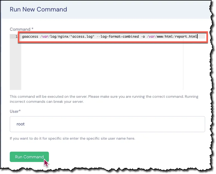Select line number 1 in the editor gutter
The height and width of the screenshot is (174, 216).
16,37
